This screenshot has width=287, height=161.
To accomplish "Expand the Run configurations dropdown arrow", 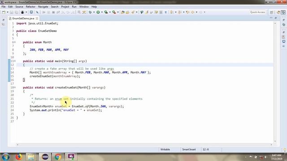I will point(102,12).
